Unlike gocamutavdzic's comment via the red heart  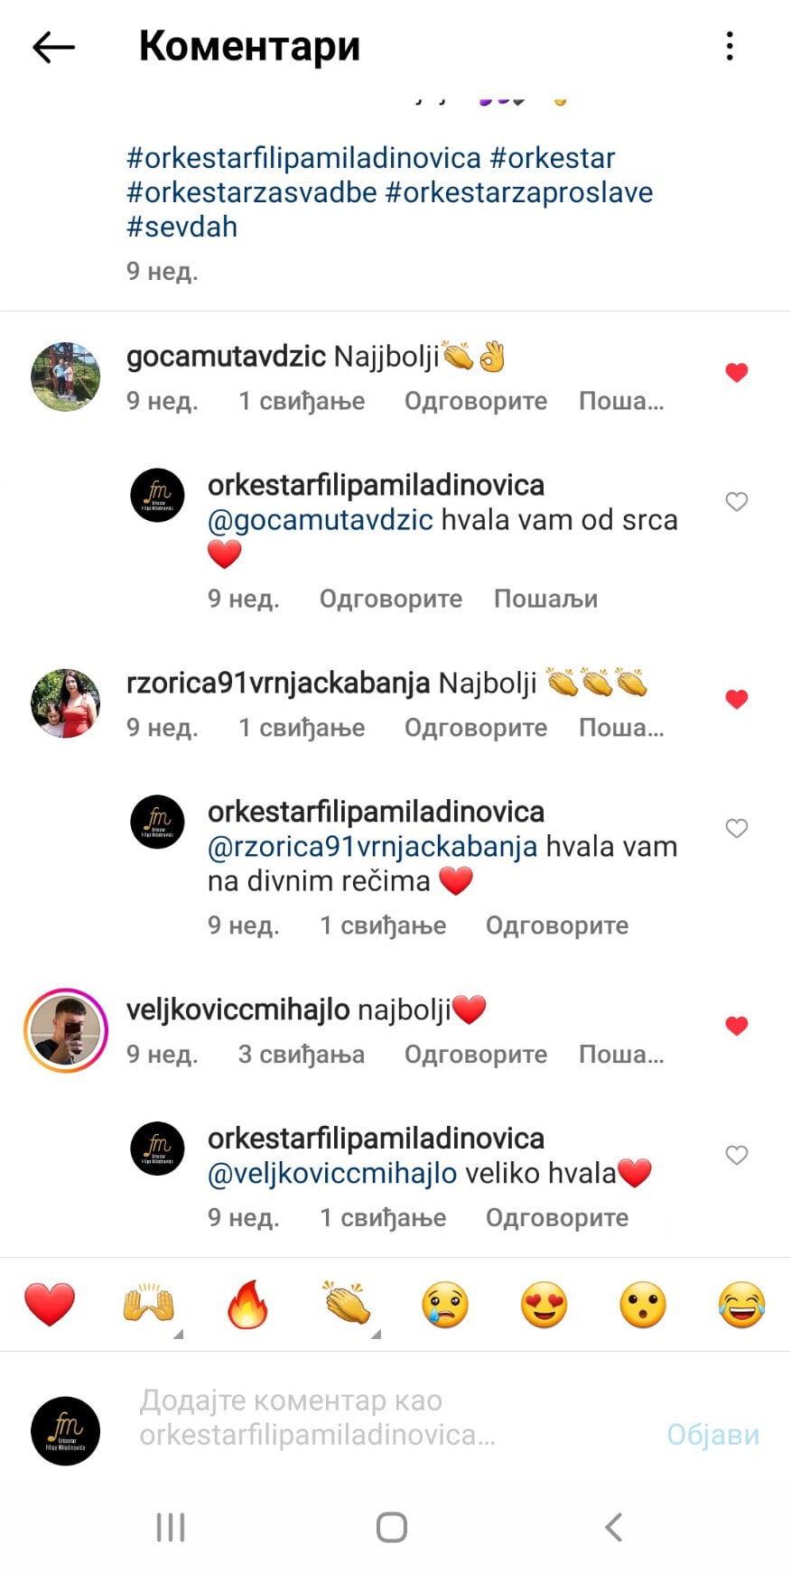737,372
